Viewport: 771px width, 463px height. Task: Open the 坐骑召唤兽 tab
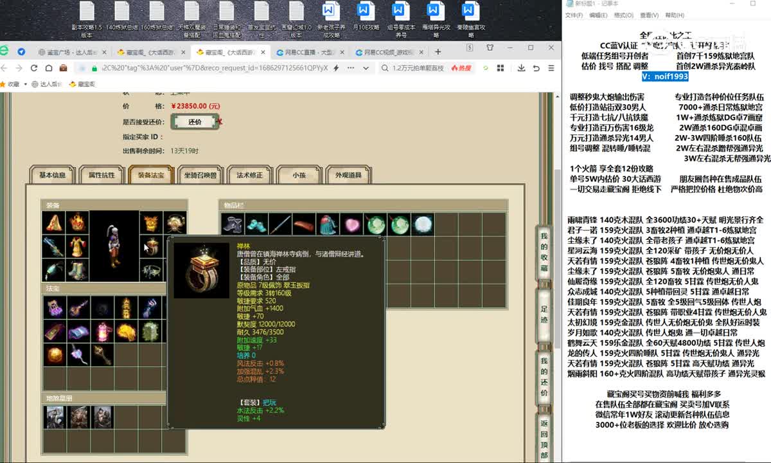pyautogui.click(x=200, y=175)
